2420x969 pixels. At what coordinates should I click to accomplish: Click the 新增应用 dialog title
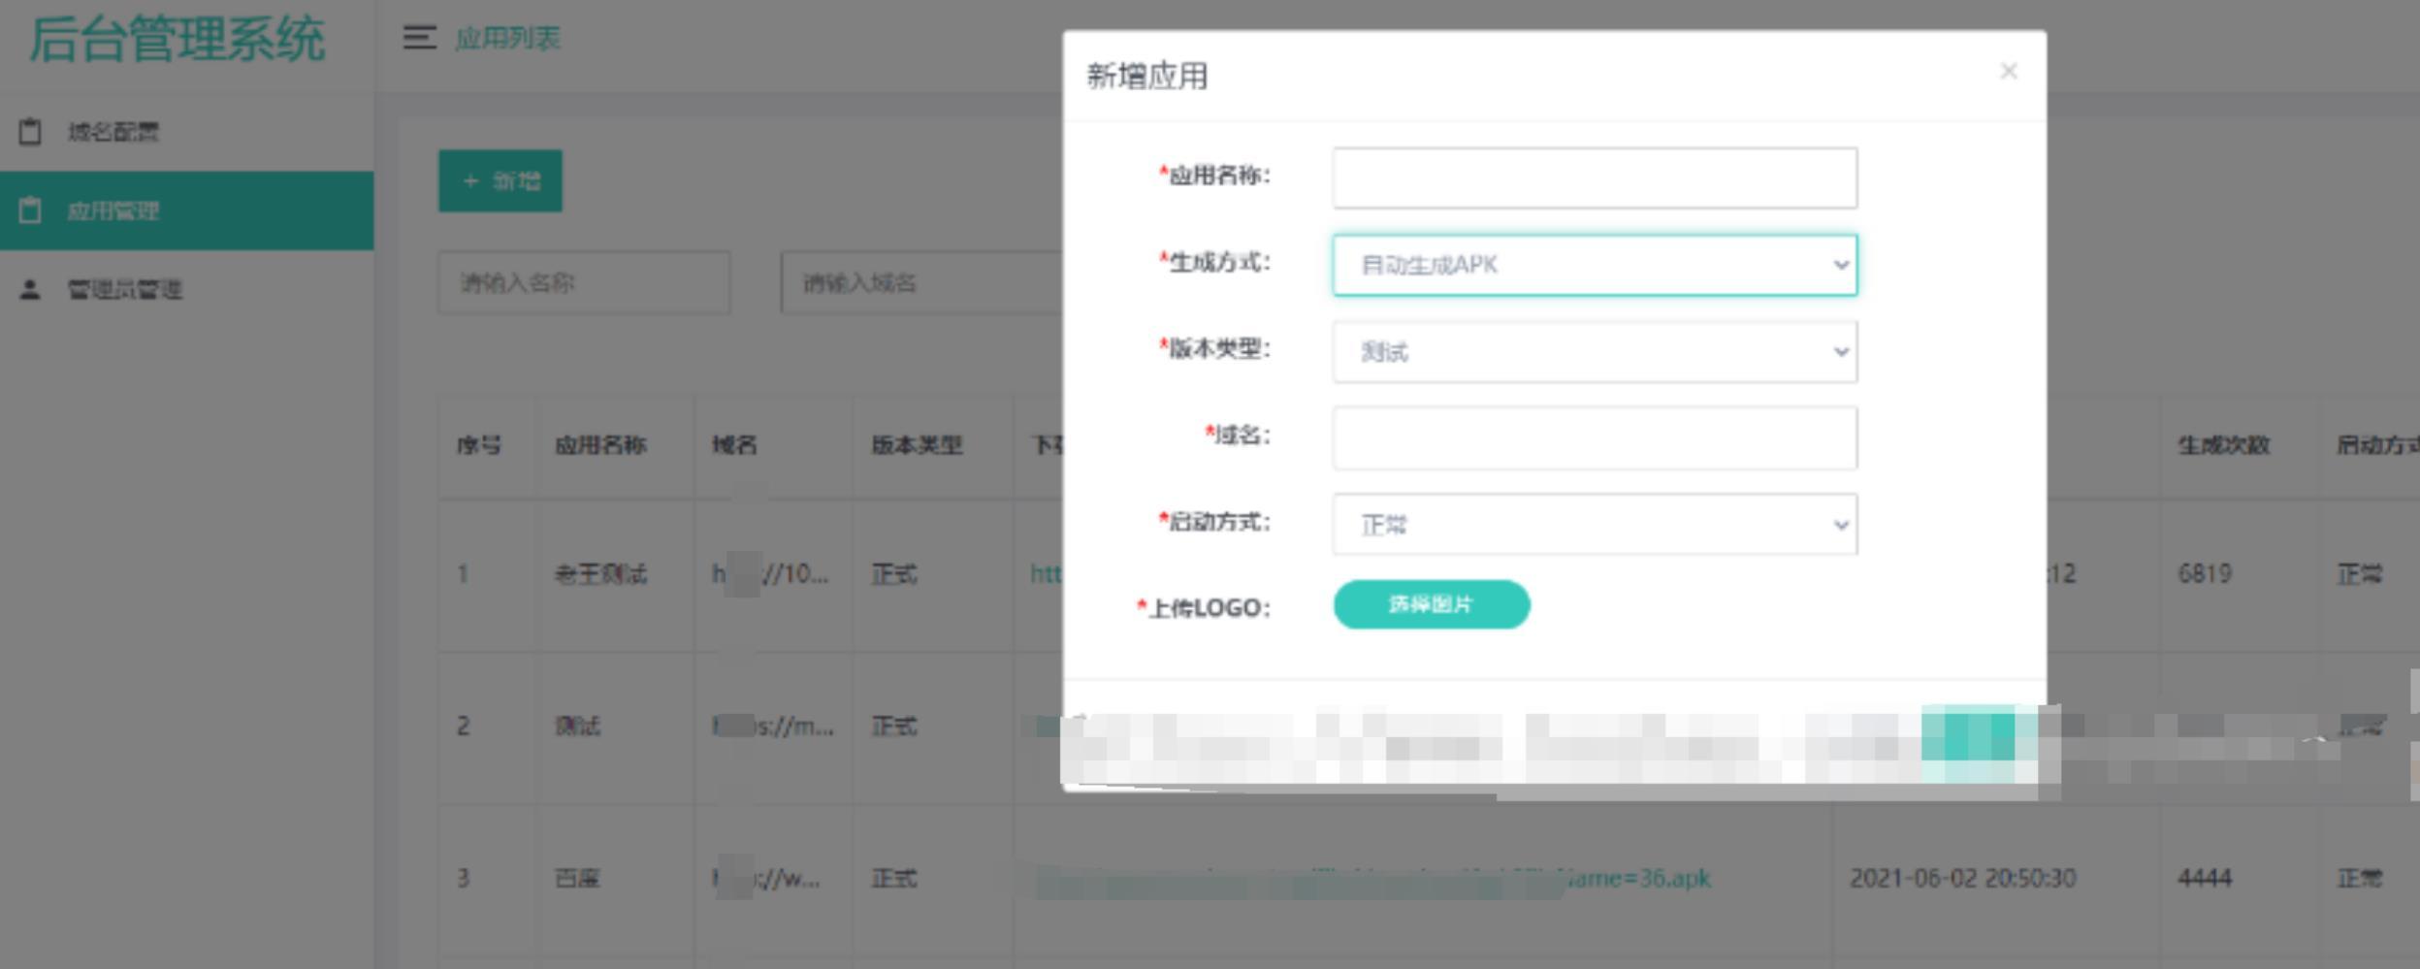pyautogui.click(x=1146, y=76)
